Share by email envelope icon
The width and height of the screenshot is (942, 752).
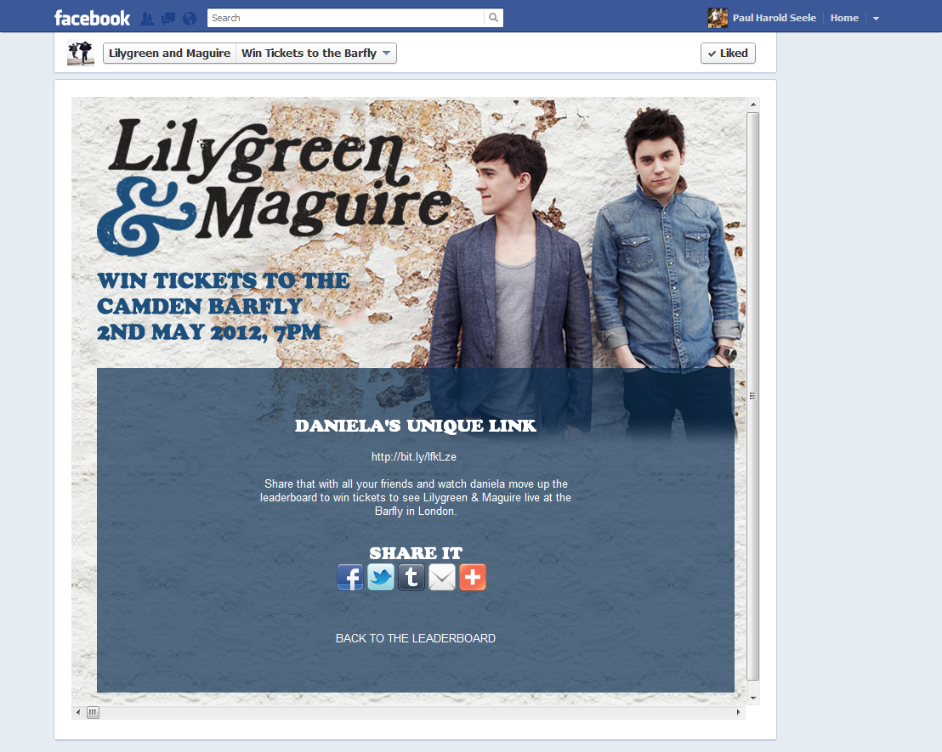442,577
